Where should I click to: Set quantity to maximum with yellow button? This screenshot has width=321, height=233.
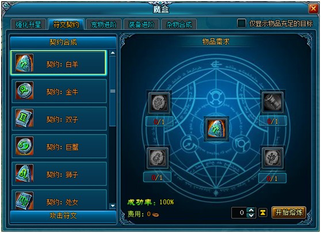(263, 212)
